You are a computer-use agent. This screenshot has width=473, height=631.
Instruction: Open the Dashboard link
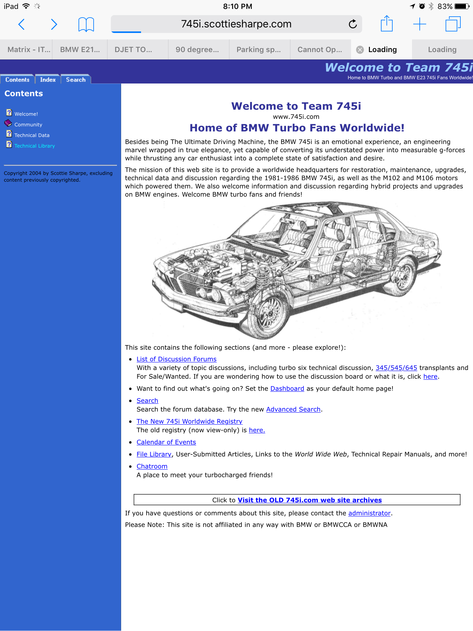(287, 389)
